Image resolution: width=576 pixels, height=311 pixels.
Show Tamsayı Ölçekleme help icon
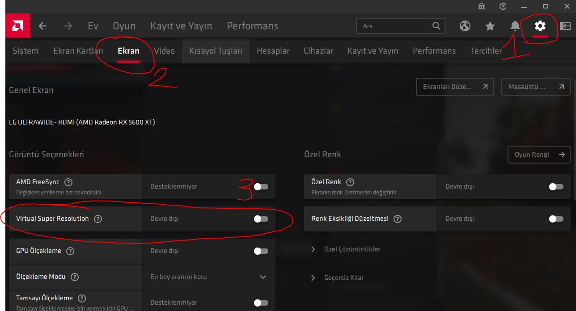pyautogui.click(x=82, y=298)
